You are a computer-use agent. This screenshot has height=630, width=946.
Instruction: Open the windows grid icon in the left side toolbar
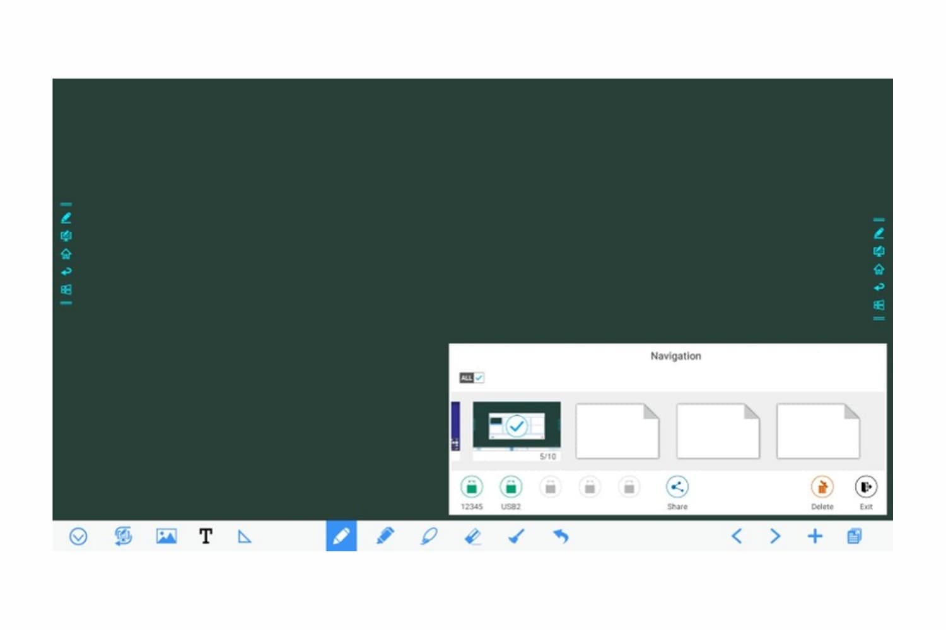[66, 290]
